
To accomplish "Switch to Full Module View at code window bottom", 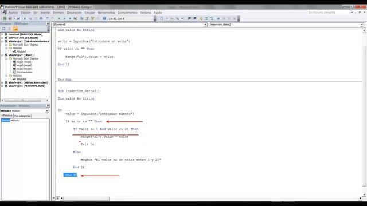I will click(x=58, y=199).
